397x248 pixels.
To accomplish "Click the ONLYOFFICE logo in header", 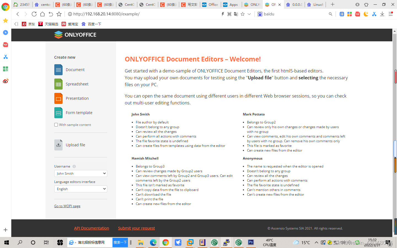I will [x=75, y=35].
